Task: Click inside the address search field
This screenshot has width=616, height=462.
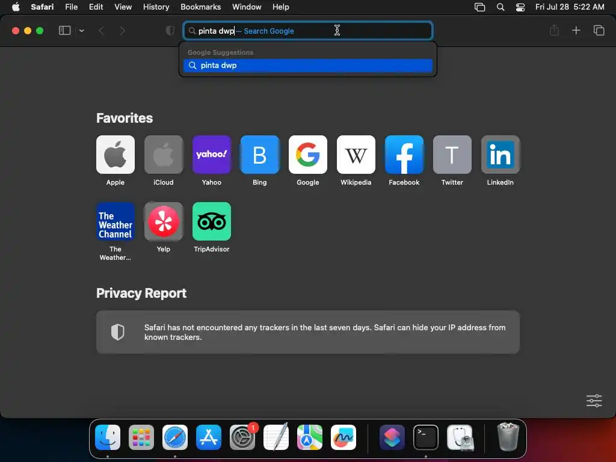Action: [307, 31]
